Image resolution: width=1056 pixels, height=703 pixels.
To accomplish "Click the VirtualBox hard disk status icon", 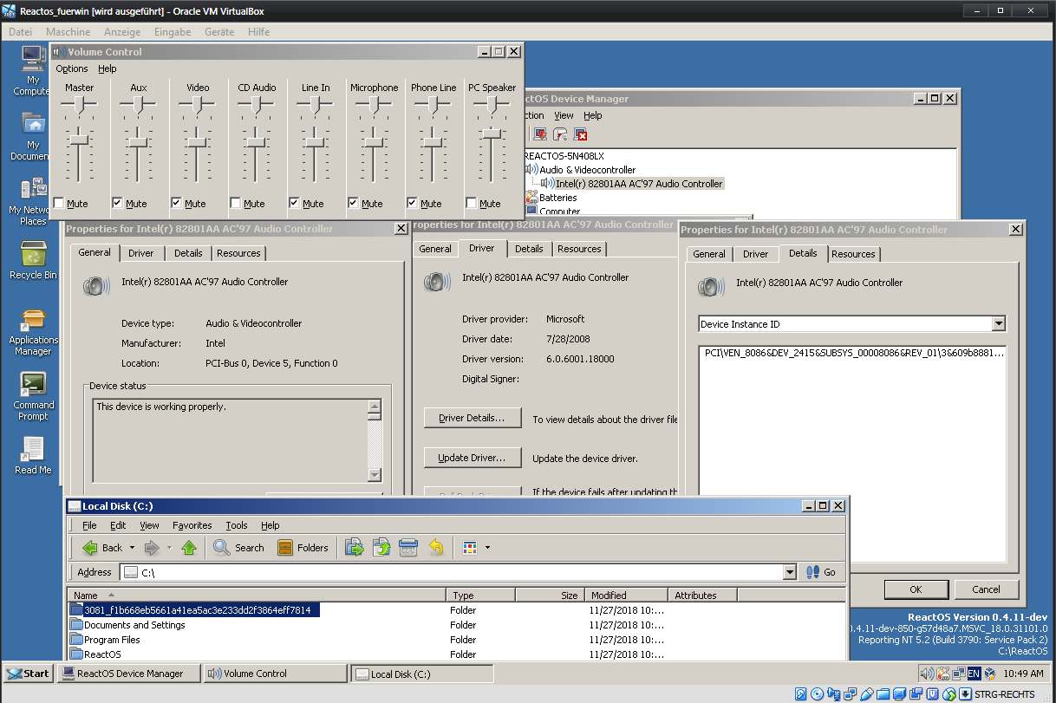I will pyautogui.click(x=800, y=694).
